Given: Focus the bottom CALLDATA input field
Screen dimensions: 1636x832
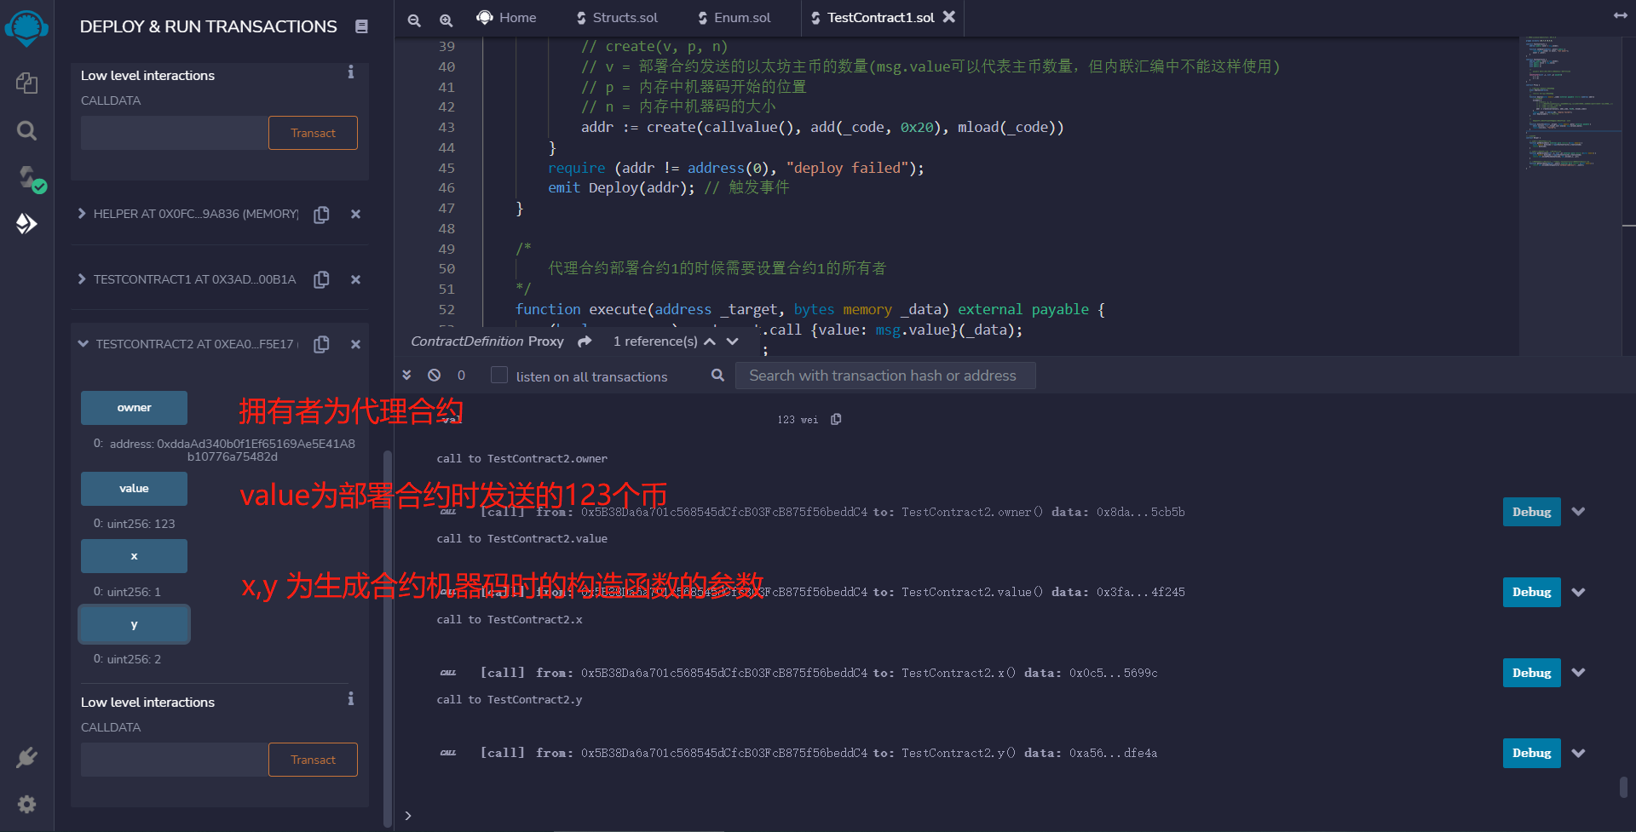Looking at the screenshot, I should [x=175, y=760].
